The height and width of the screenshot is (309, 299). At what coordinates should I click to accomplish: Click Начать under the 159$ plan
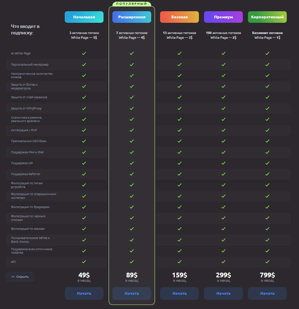tap(179, 293)
